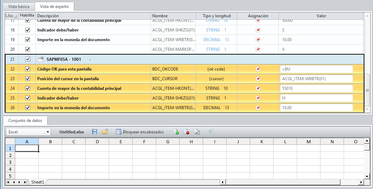Select the Sheet1 worksheet tab
This screenshot has height=189, width=373.
(38, 182)
